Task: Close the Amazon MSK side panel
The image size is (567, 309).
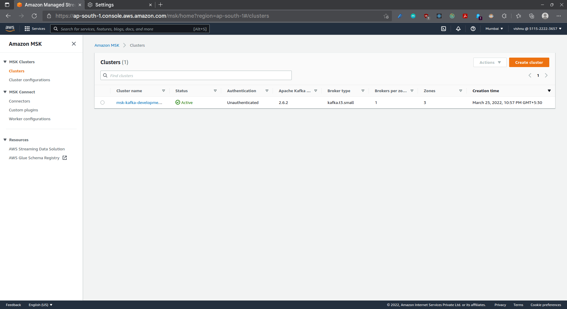Action: point(74,44)
